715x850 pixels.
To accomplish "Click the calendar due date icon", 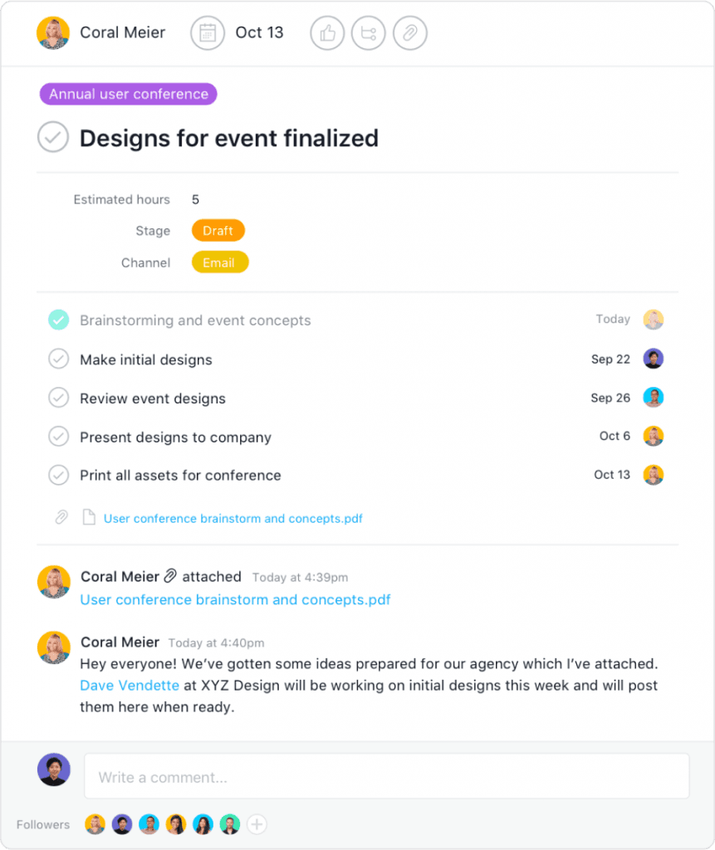I will pos(208,33).
